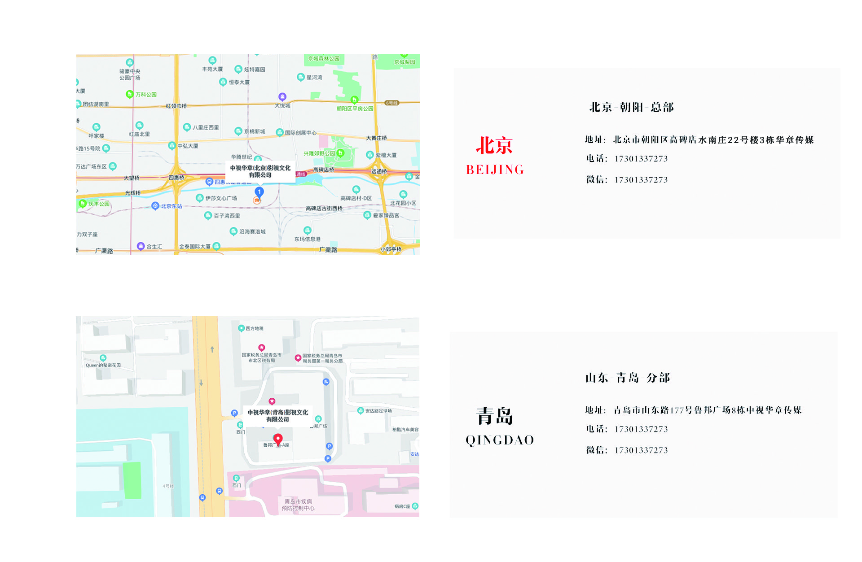The height and width of the screenshot is (562, 862).
Task: Select the 丰苑大厦 building icon
Action: pos(212,61)
